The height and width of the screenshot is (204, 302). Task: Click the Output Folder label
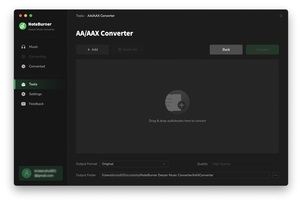coord(86,175)
